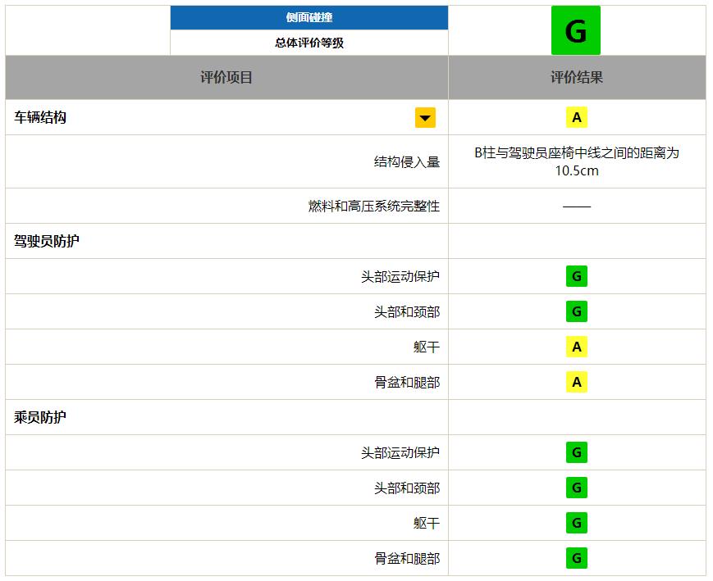Click the A badge for driver 骨盆和腿部
The image size is (713, 581).
(577, 382)
